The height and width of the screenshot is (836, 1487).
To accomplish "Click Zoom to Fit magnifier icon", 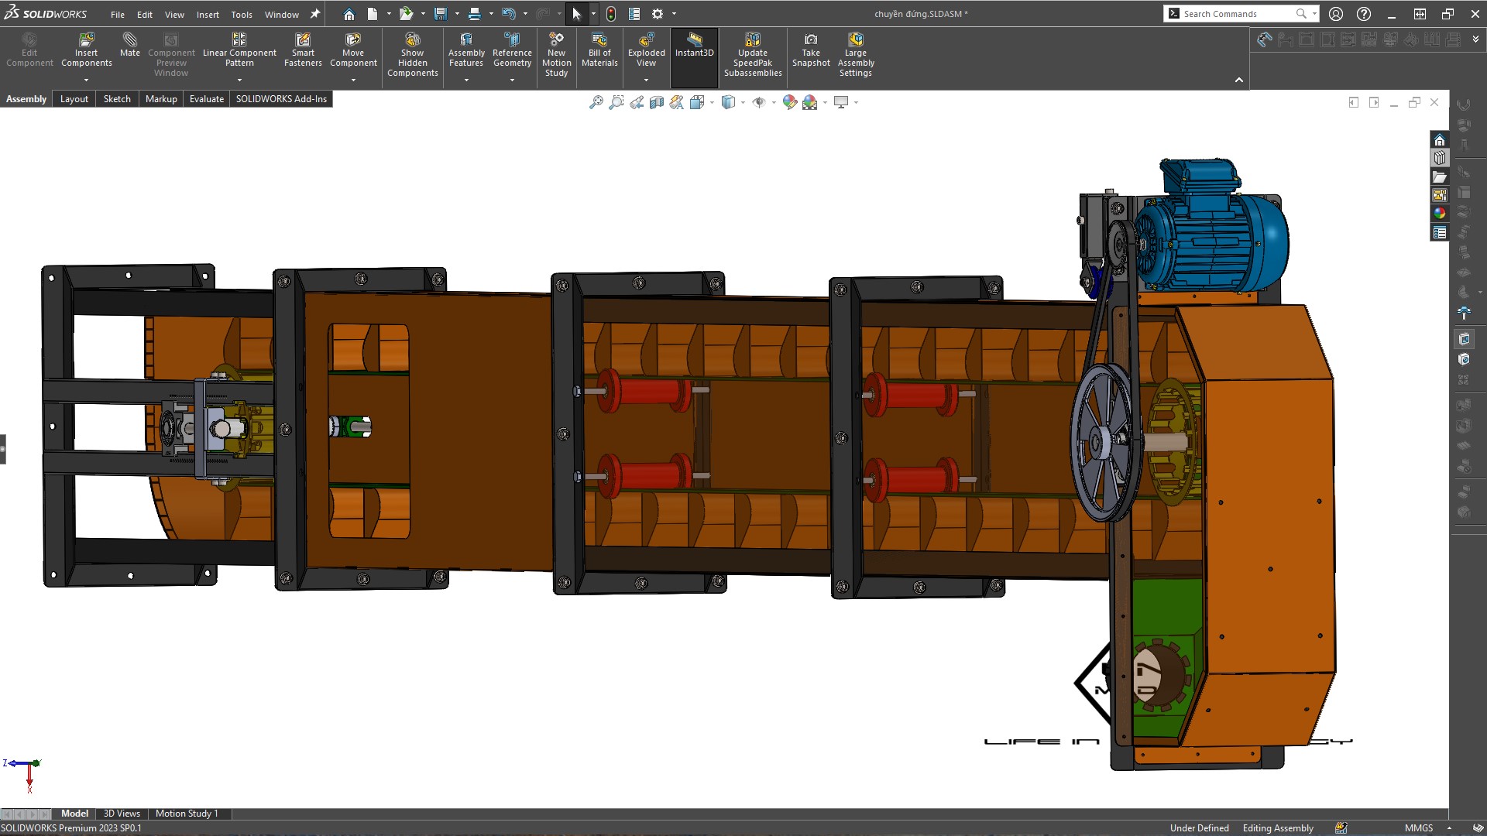I will (x=596, y=102).
